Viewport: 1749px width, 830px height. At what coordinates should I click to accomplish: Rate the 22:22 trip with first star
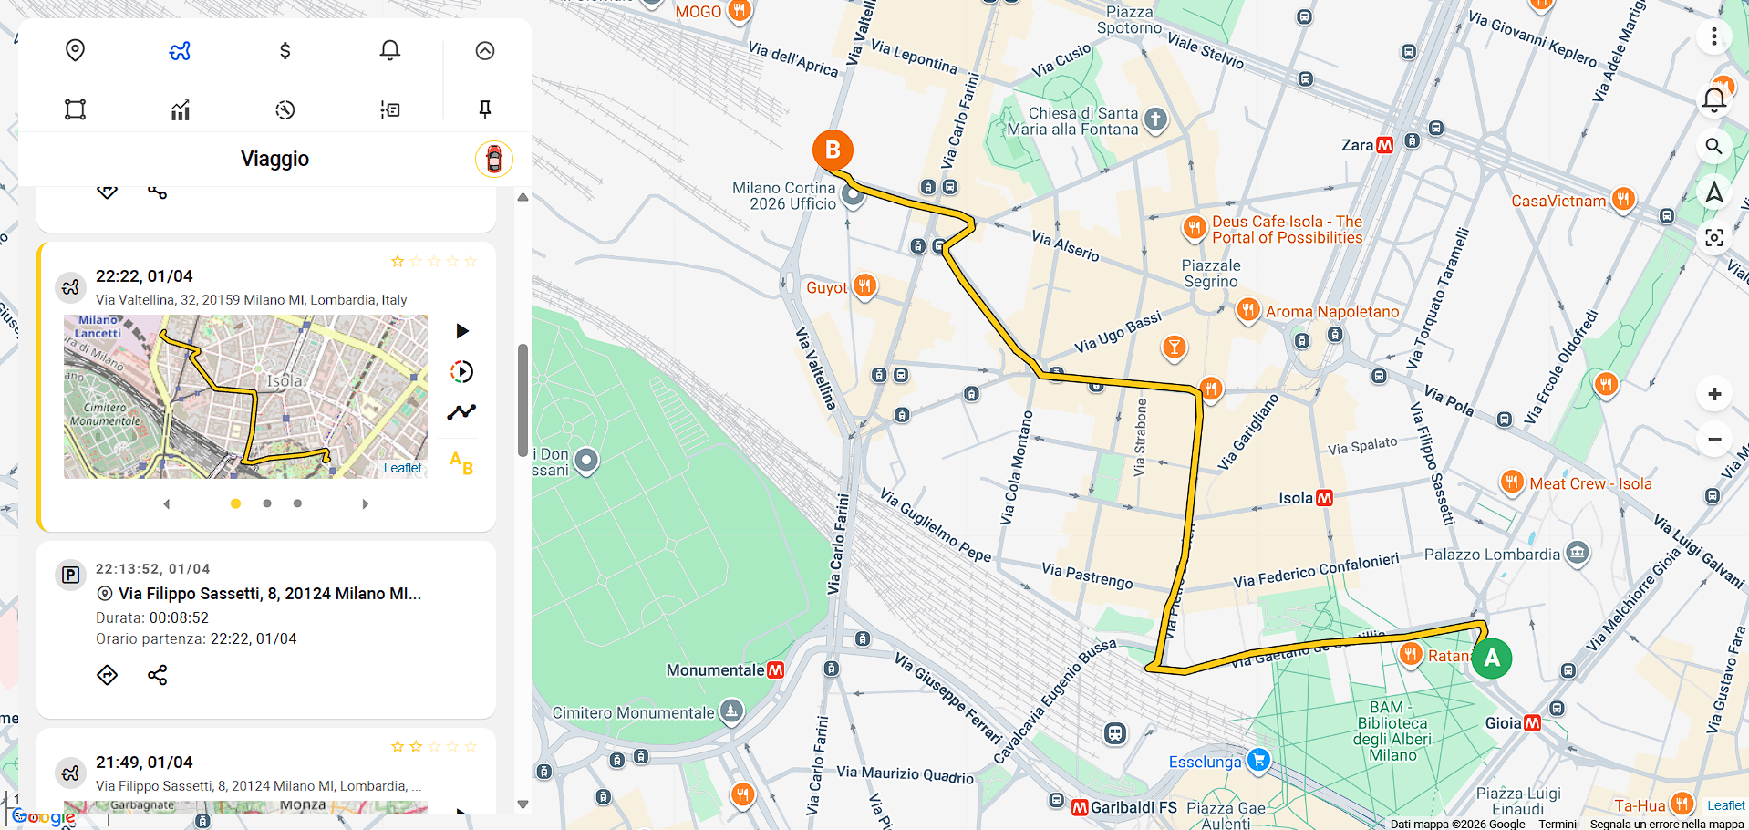[x=398, y=261]
